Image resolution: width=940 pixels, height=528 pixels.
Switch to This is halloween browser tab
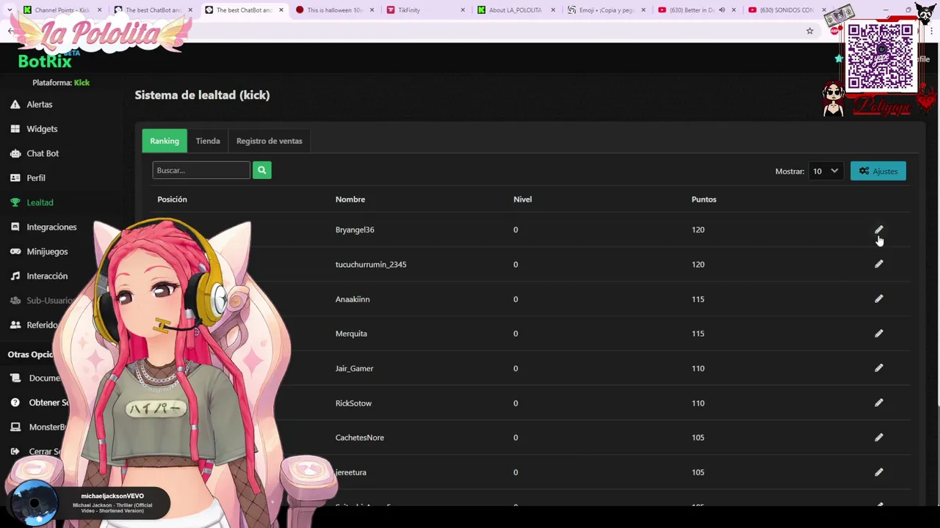pos(334,10)
